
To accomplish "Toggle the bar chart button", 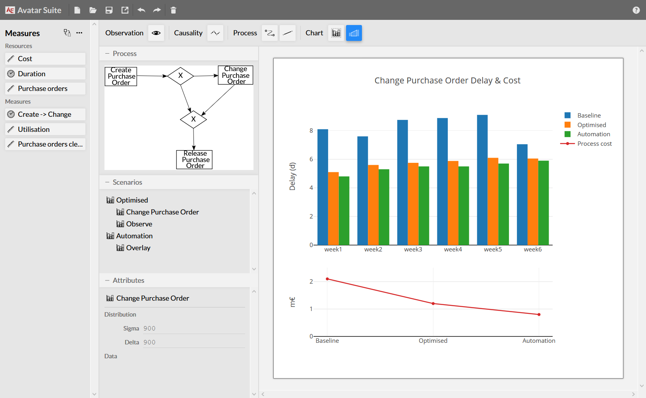I will click(x=336, y=33).
